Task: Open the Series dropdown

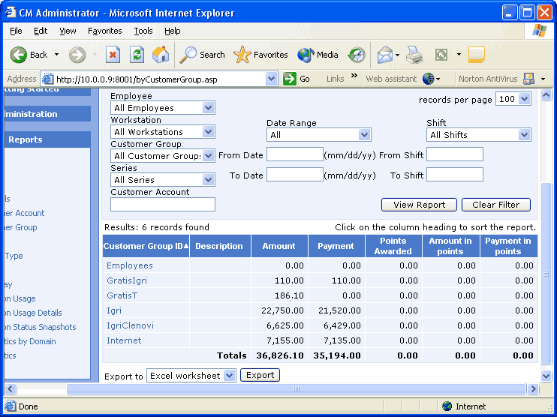Action: tap(208, 179)
